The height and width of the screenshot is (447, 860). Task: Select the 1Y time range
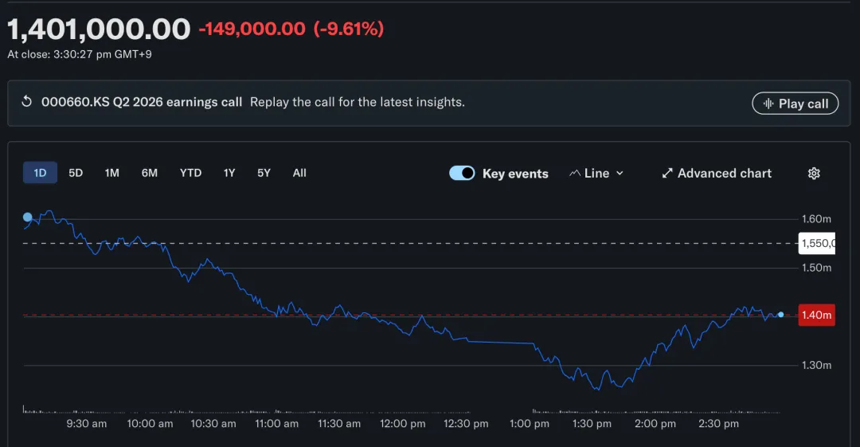229,173
